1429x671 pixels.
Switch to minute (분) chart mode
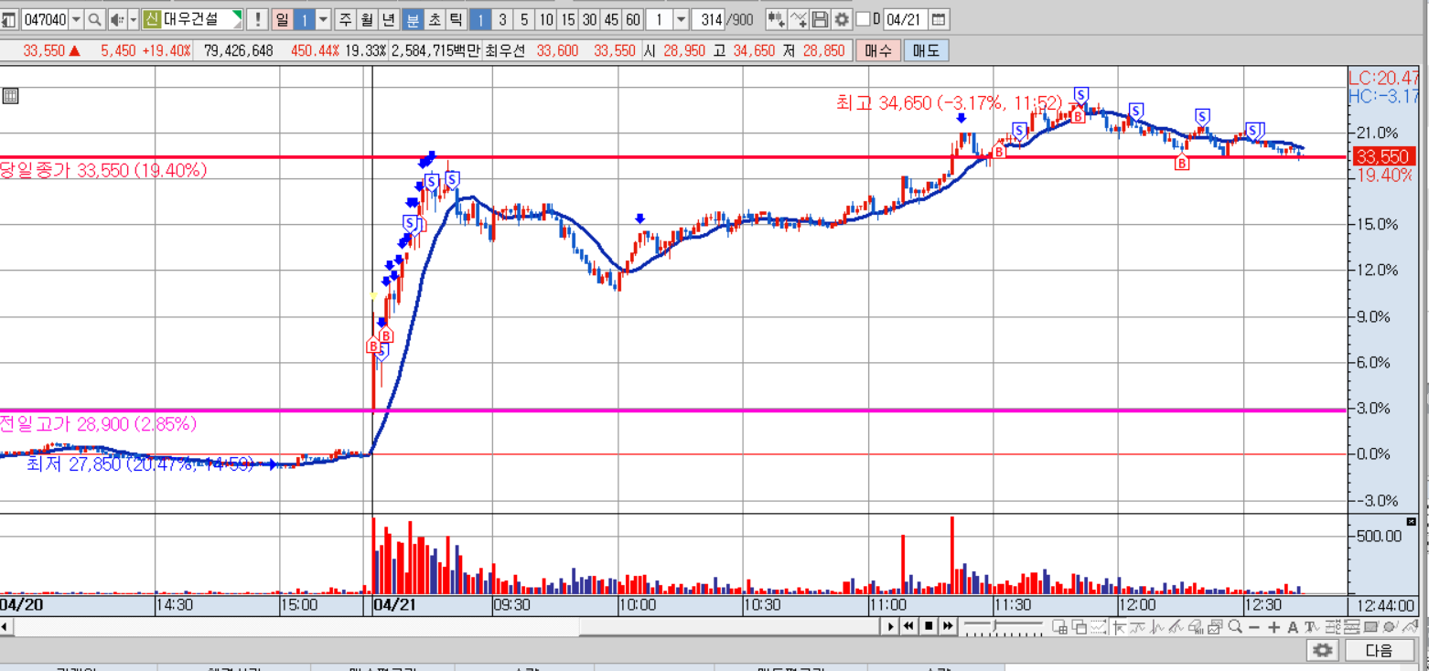point(413,19)
